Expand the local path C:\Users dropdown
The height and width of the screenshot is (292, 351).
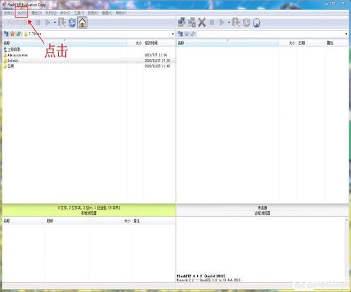pos(173,34)
